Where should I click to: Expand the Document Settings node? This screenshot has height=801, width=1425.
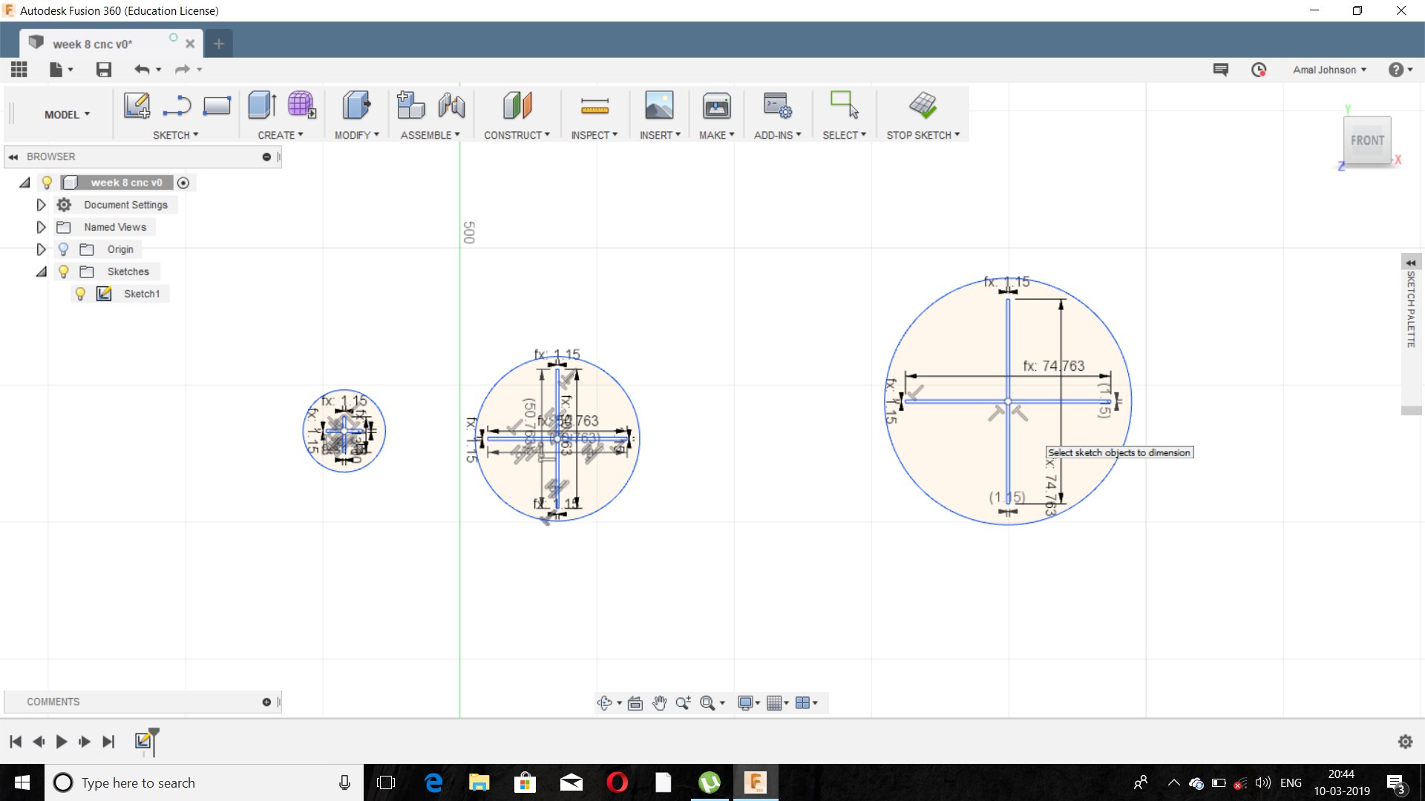[41, 205]
